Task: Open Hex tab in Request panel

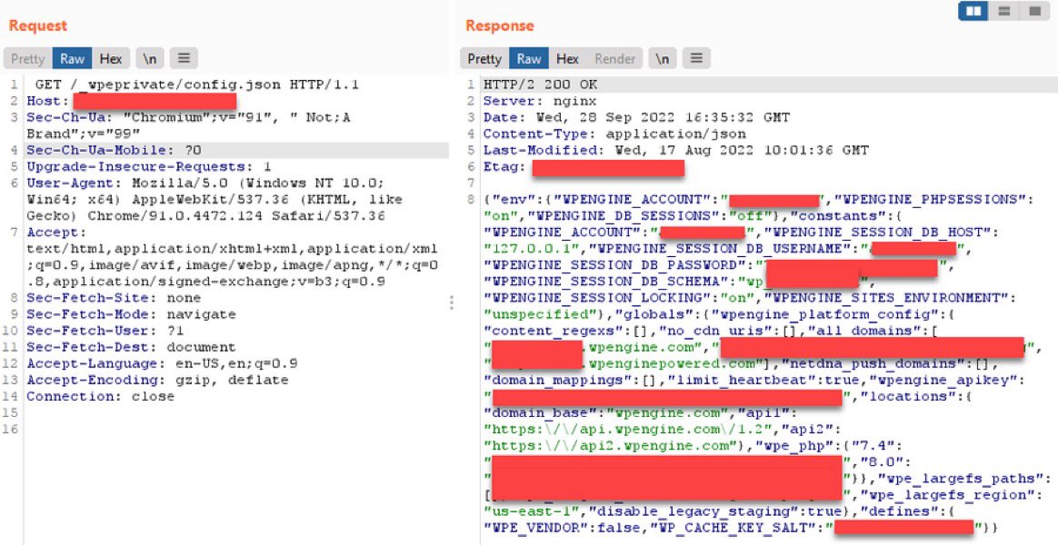Action: (x=111, y=59)
